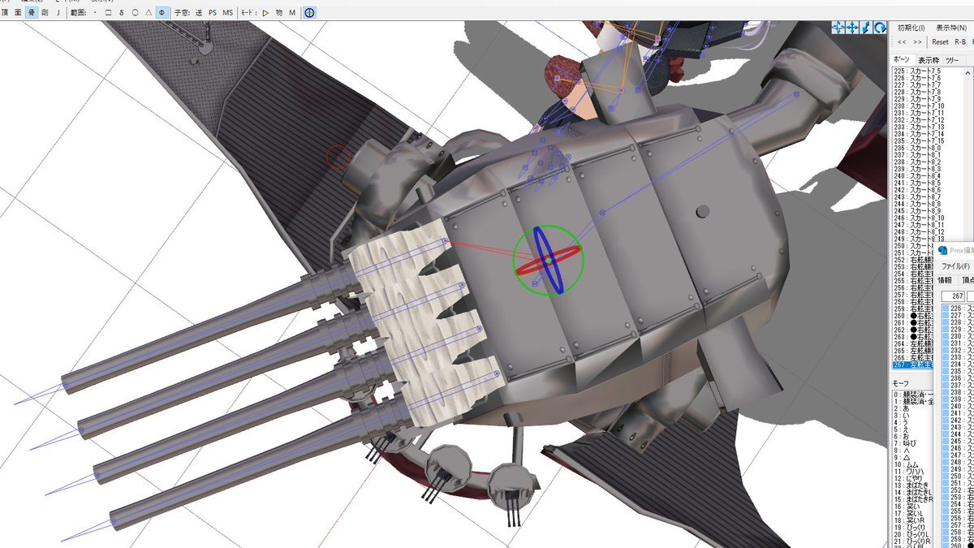Select the point range selection shape
The width and height of the screenshot is (974, 548).
click(95, 13)
